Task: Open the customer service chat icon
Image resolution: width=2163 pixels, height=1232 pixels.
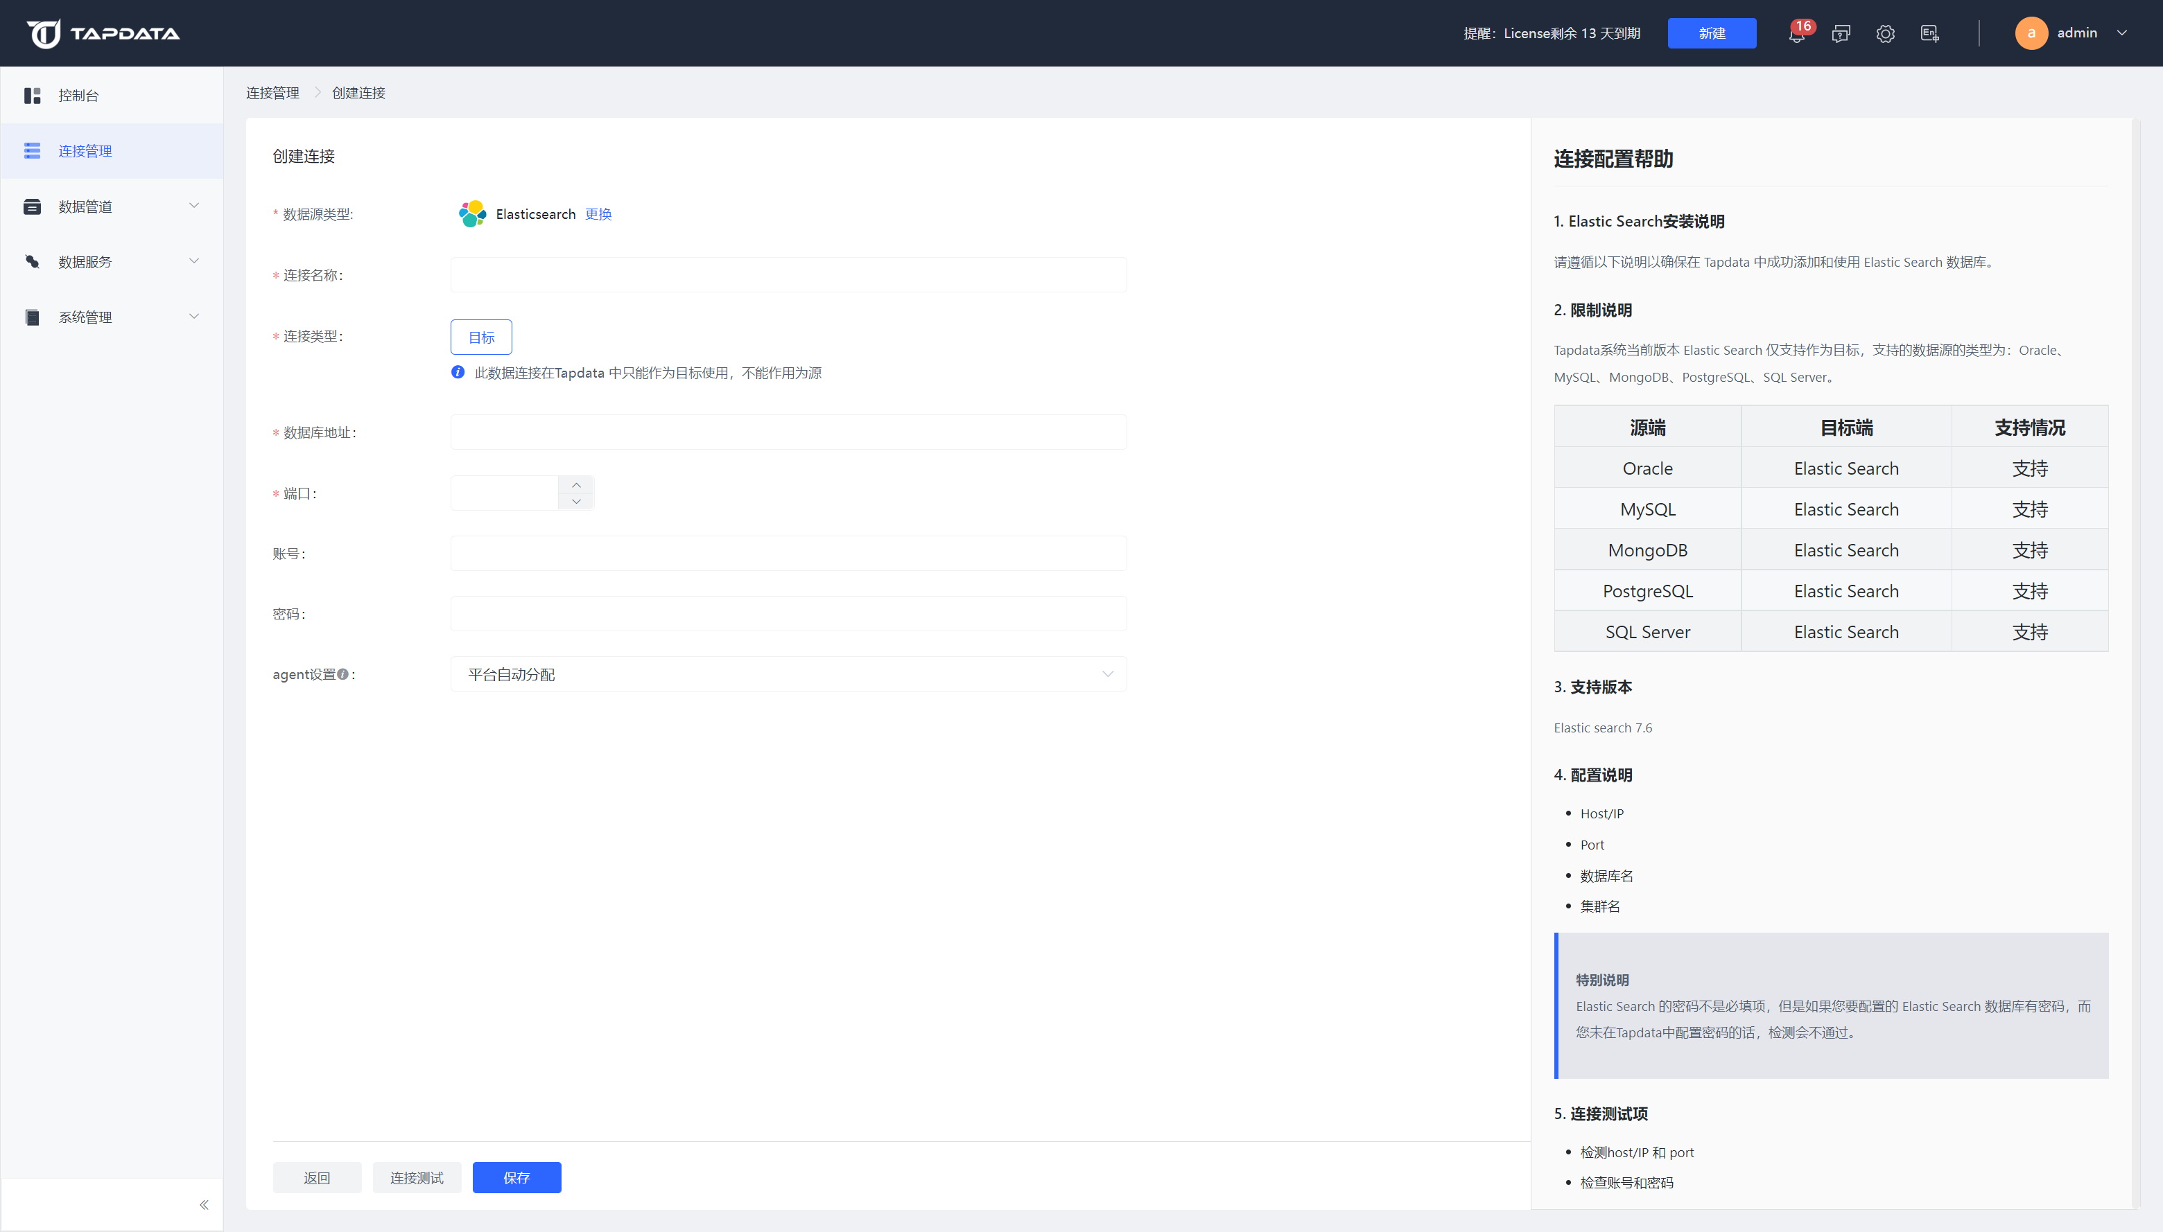Action: 1841,34
